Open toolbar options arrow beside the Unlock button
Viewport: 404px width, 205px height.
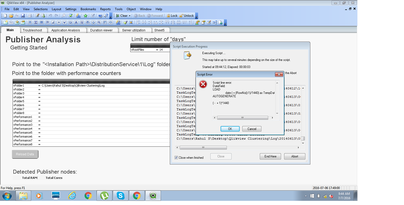(x=197, y=16)
